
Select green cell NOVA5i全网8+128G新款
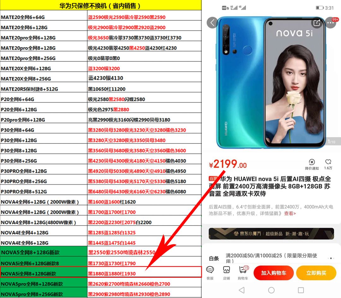point(44,272)
